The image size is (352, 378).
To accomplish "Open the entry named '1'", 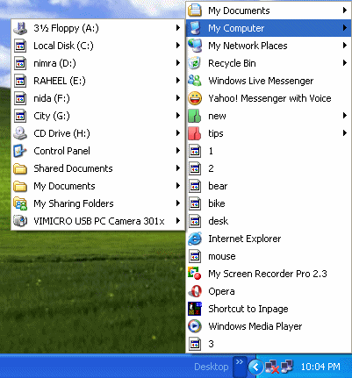I will pos(269,151).
